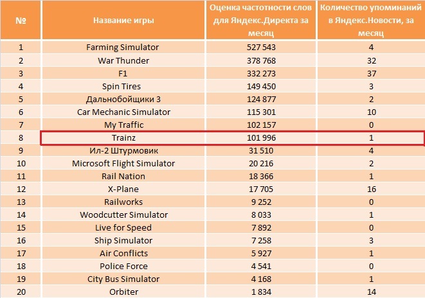The height and width of the screenshot is (298, 425).
Task: Click the City Bus Simulator cell
Action: 123,279
